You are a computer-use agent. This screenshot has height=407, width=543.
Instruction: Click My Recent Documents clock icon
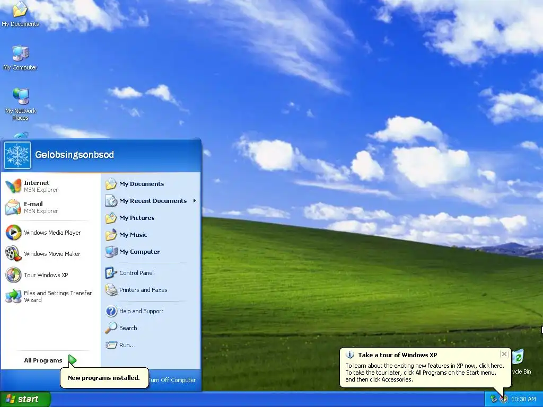point(111,201)
